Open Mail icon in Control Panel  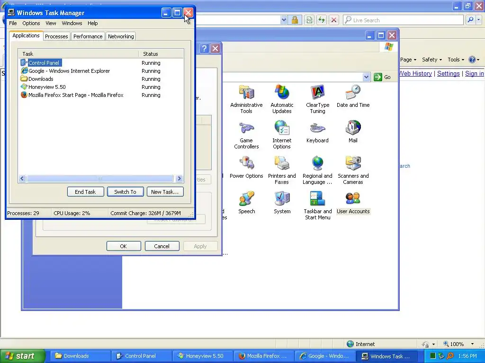pos(353,132)
